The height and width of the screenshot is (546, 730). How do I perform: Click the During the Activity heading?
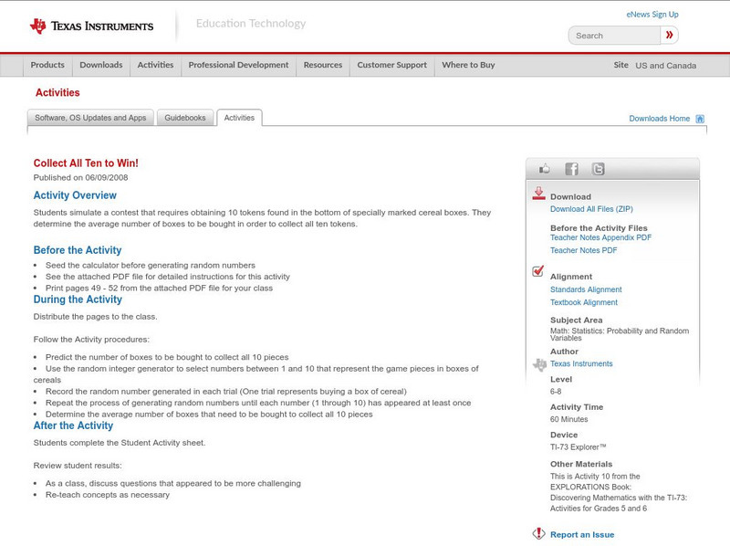(x=78, y=299)
